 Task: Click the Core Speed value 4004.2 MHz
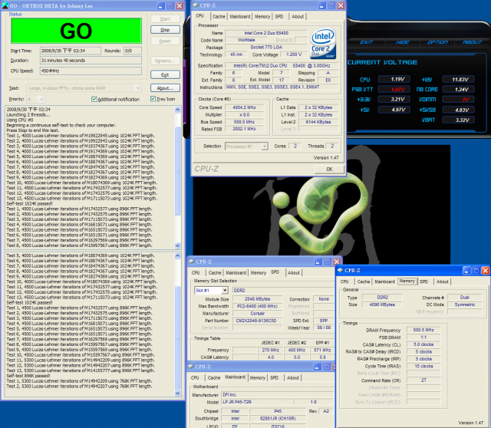(x=244, y=107)
